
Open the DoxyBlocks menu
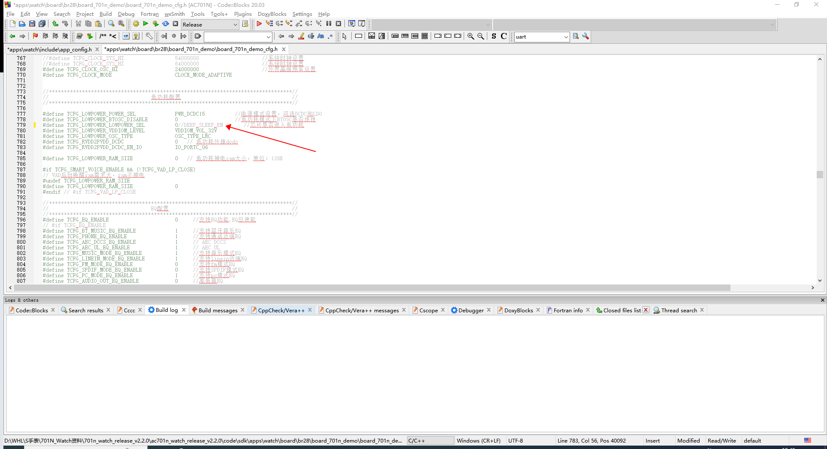[272, 14]
